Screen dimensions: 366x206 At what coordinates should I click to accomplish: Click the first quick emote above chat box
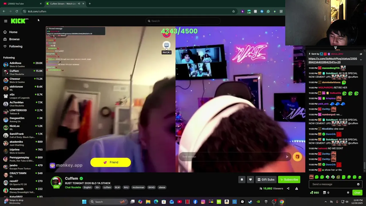click(311, 177)
